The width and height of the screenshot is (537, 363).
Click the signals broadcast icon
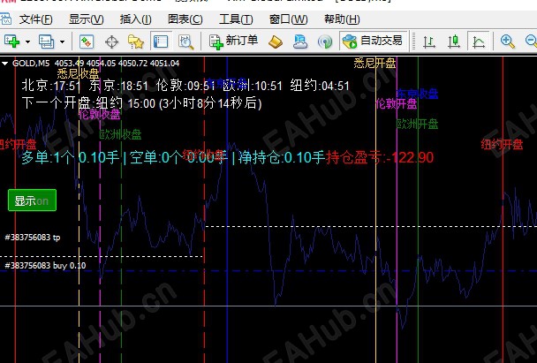325,42
